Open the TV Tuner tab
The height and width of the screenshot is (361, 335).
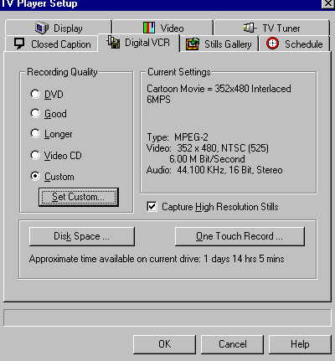tap(272, 28)
